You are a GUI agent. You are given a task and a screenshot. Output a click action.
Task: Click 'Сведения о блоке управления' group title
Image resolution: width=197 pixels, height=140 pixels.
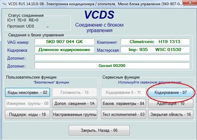pyautogui.click(x=36, y=35)
